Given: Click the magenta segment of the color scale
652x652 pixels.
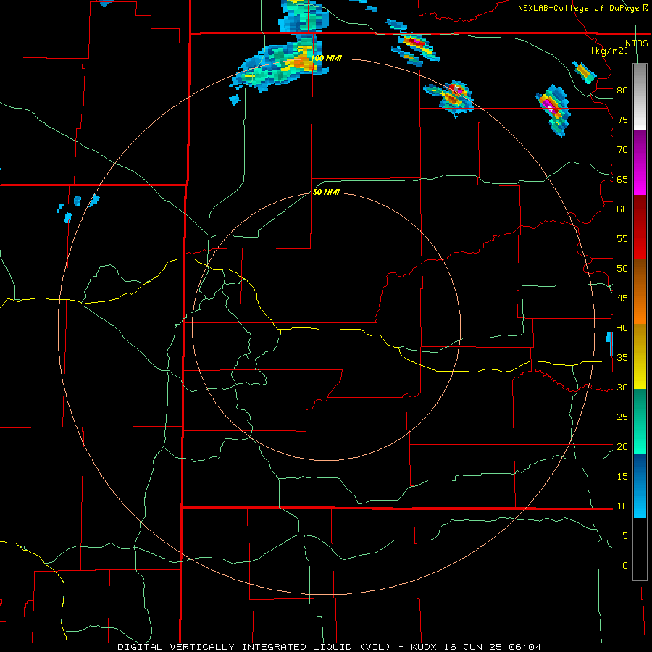Looking at the screenshot, I should click(640, 163).
